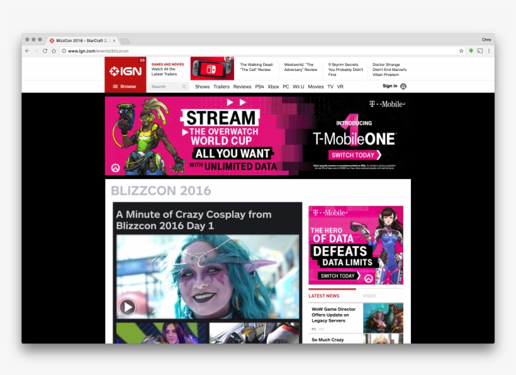Screen dimensions: 516x375
Task: Open the Wii U menu item
Action: click(x=298, y=87)
